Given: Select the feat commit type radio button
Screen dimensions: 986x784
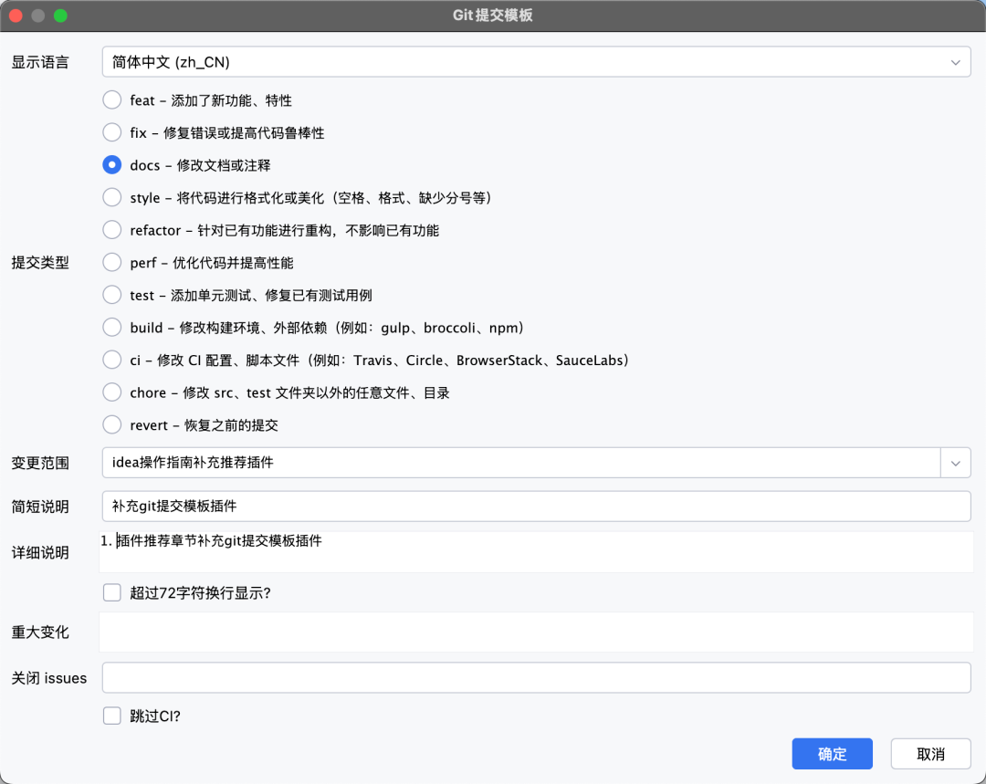Looking at the screenshot, I should (111, 99).
